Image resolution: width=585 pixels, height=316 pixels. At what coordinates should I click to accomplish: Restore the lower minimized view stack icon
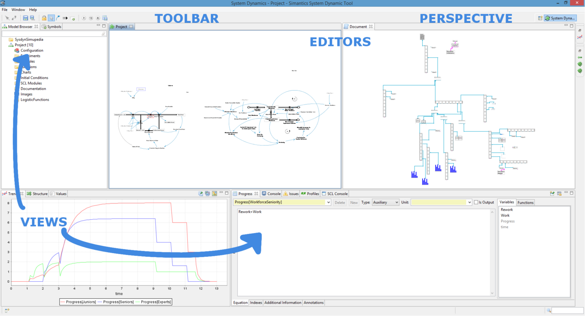pos(580,51)
